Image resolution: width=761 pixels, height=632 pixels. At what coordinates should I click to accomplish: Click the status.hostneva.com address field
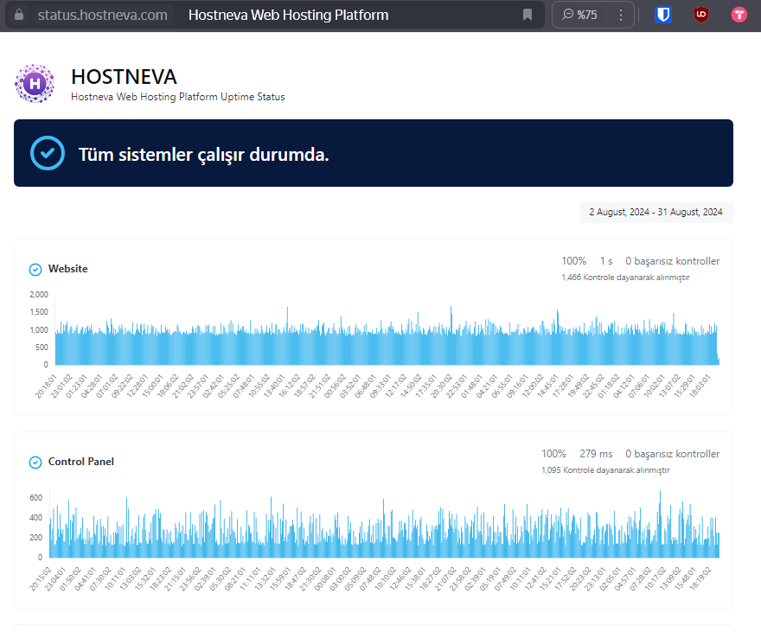coord(102,15)
